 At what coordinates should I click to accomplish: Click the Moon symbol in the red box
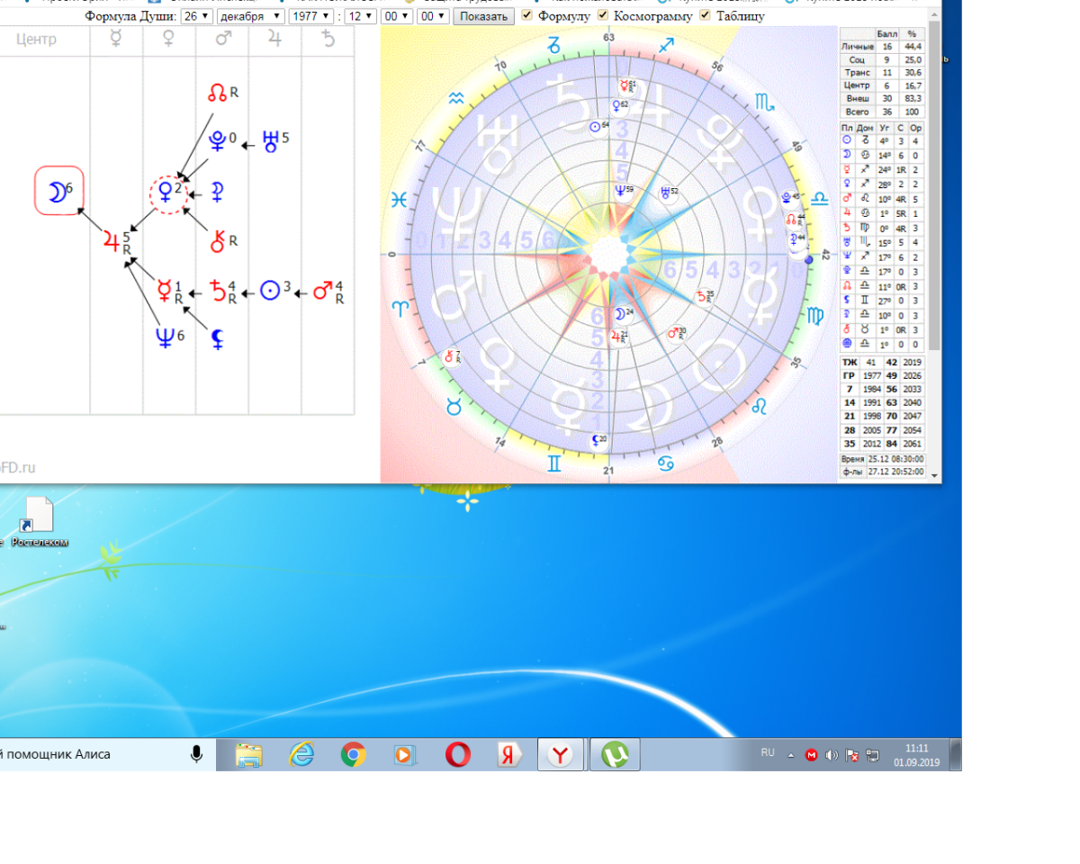pyautogui.click(x=58, y=192)
